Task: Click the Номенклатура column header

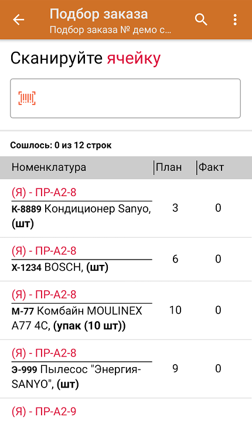Action: click(x=49, y=167)
